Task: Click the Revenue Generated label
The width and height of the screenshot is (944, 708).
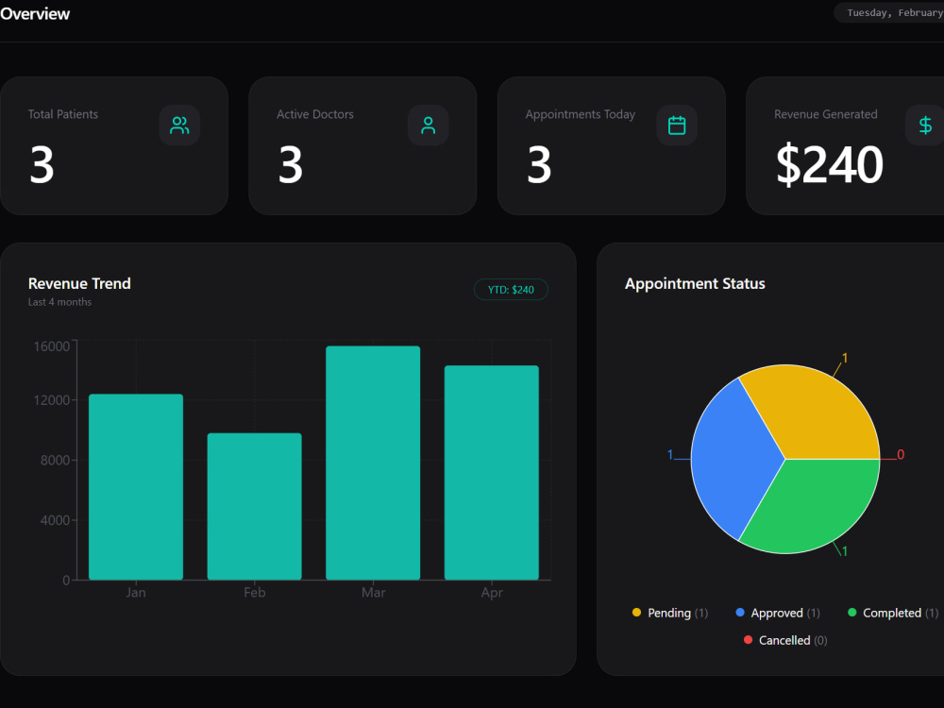Action: click(825, 114)
